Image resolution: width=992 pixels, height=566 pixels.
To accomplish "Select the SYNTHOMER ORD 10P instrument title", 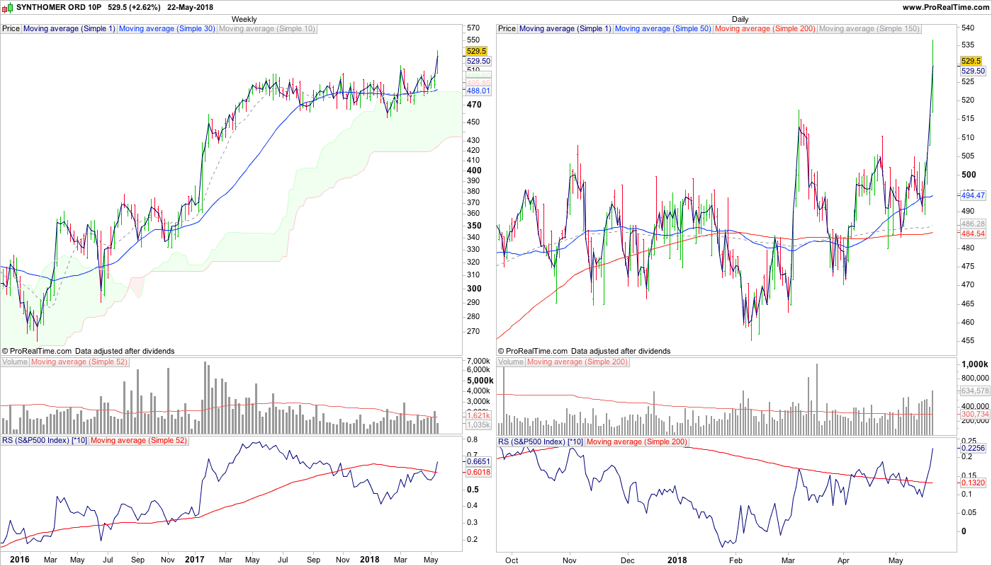I will click(x=59, y=7).
